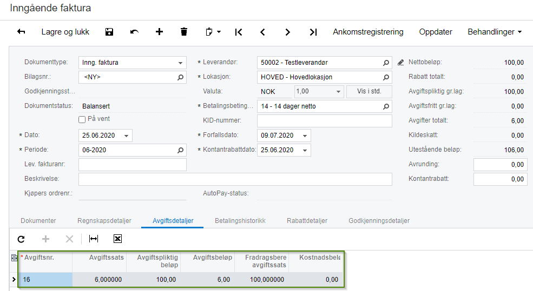The width and height of the screenshot is (533, 291).
Task: Go to previous record icon
Action: coord(262,32)
